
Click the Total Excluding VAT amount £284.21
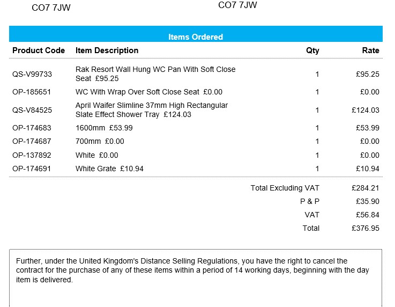pos(366,188)
